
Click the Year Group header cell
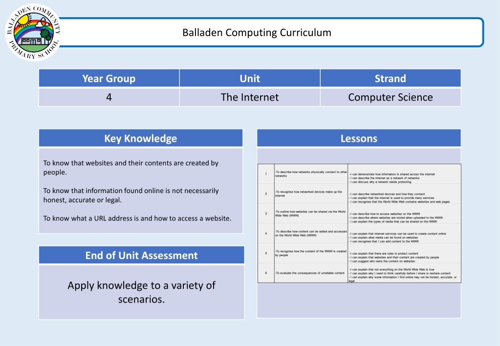tap(109, 79)
